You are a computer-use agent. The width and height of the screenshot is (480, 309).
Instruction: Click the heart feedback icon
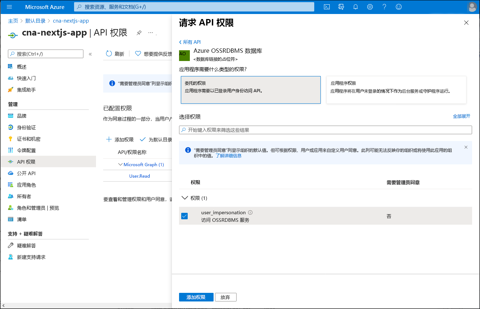tap(138, 53)
